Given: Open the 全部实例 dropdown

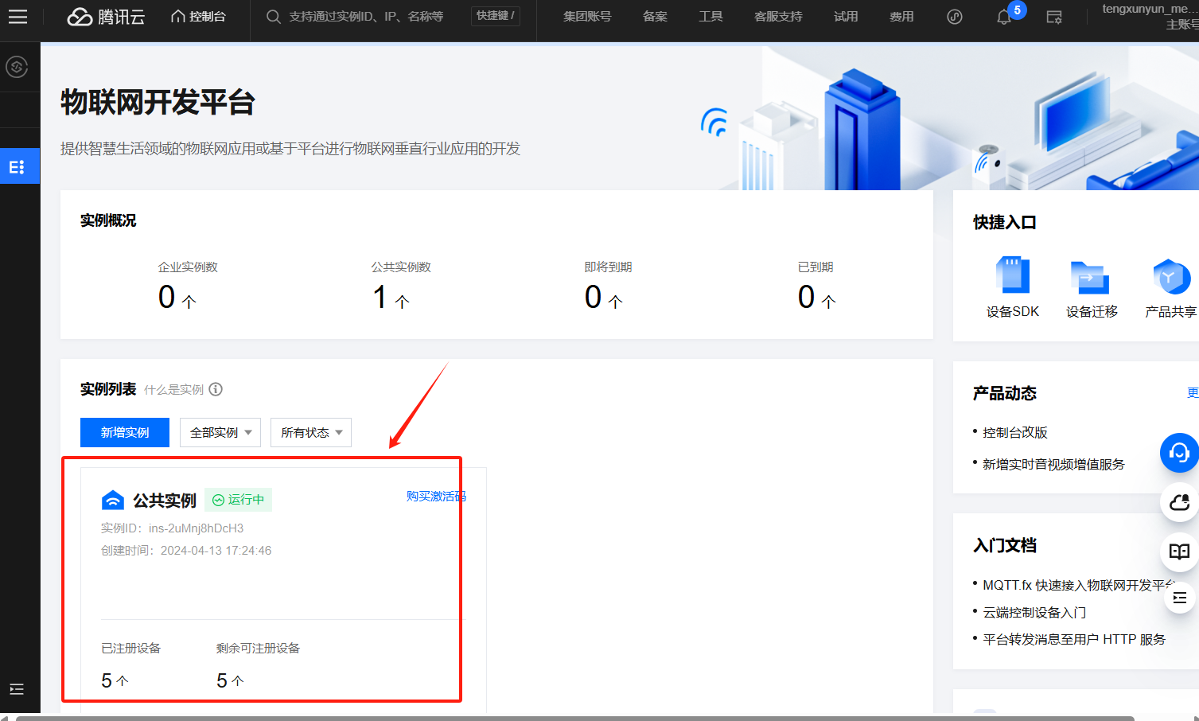Looking at the screenshot, I should coord(220,432).
